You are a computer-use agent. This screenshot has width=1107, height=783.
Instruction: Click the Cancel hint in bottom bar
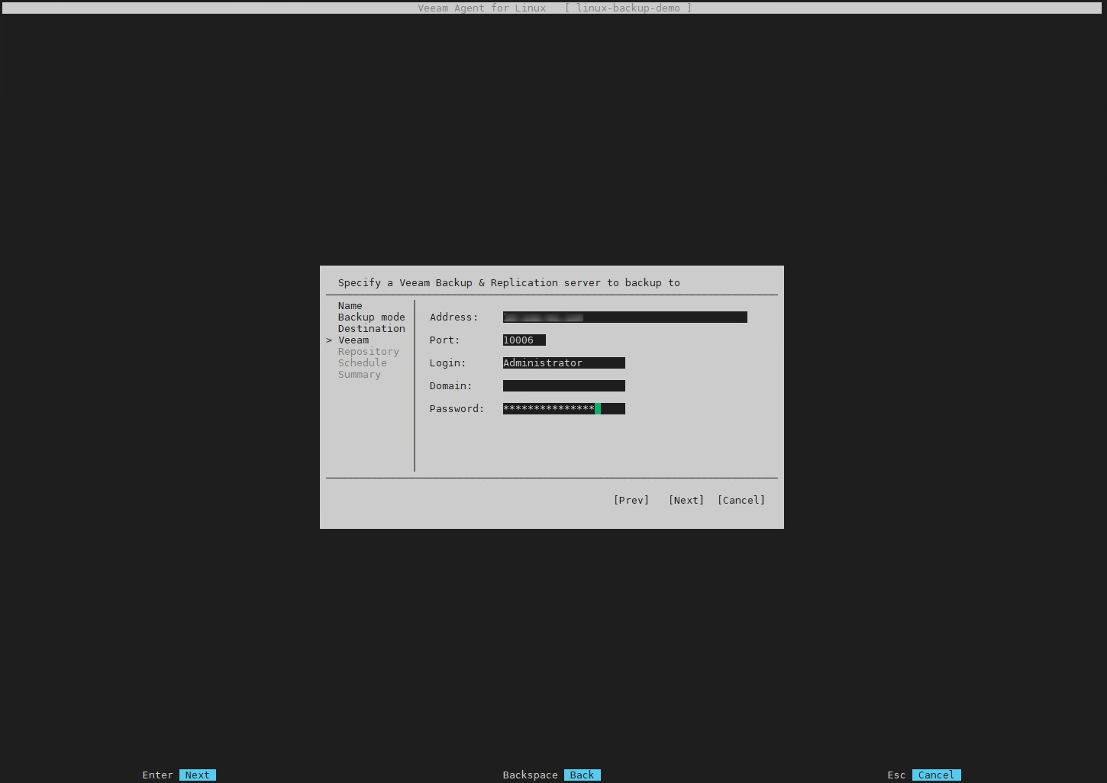pyautogui.click(x=936, y=775)
